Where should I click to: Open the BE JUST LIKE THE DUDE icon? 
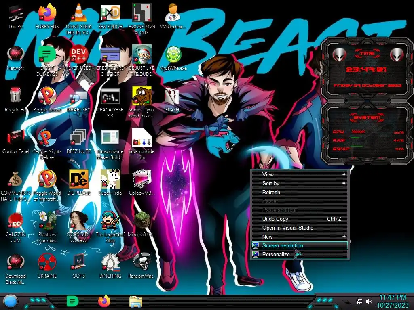click(142, 55)
